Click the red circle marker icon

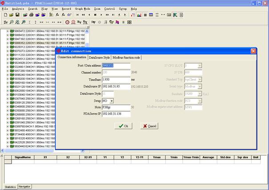[x=67, y=21]
